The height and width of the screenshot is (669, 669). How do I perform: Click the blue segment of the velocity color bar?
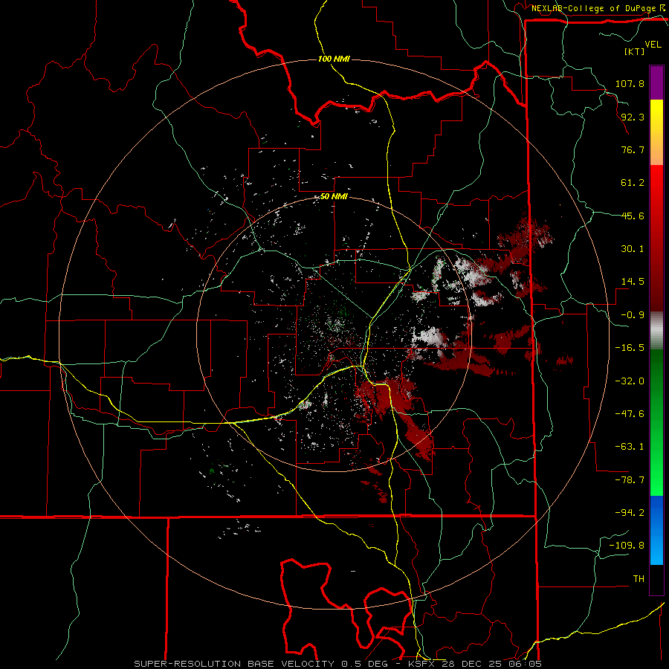pos(656,530)
